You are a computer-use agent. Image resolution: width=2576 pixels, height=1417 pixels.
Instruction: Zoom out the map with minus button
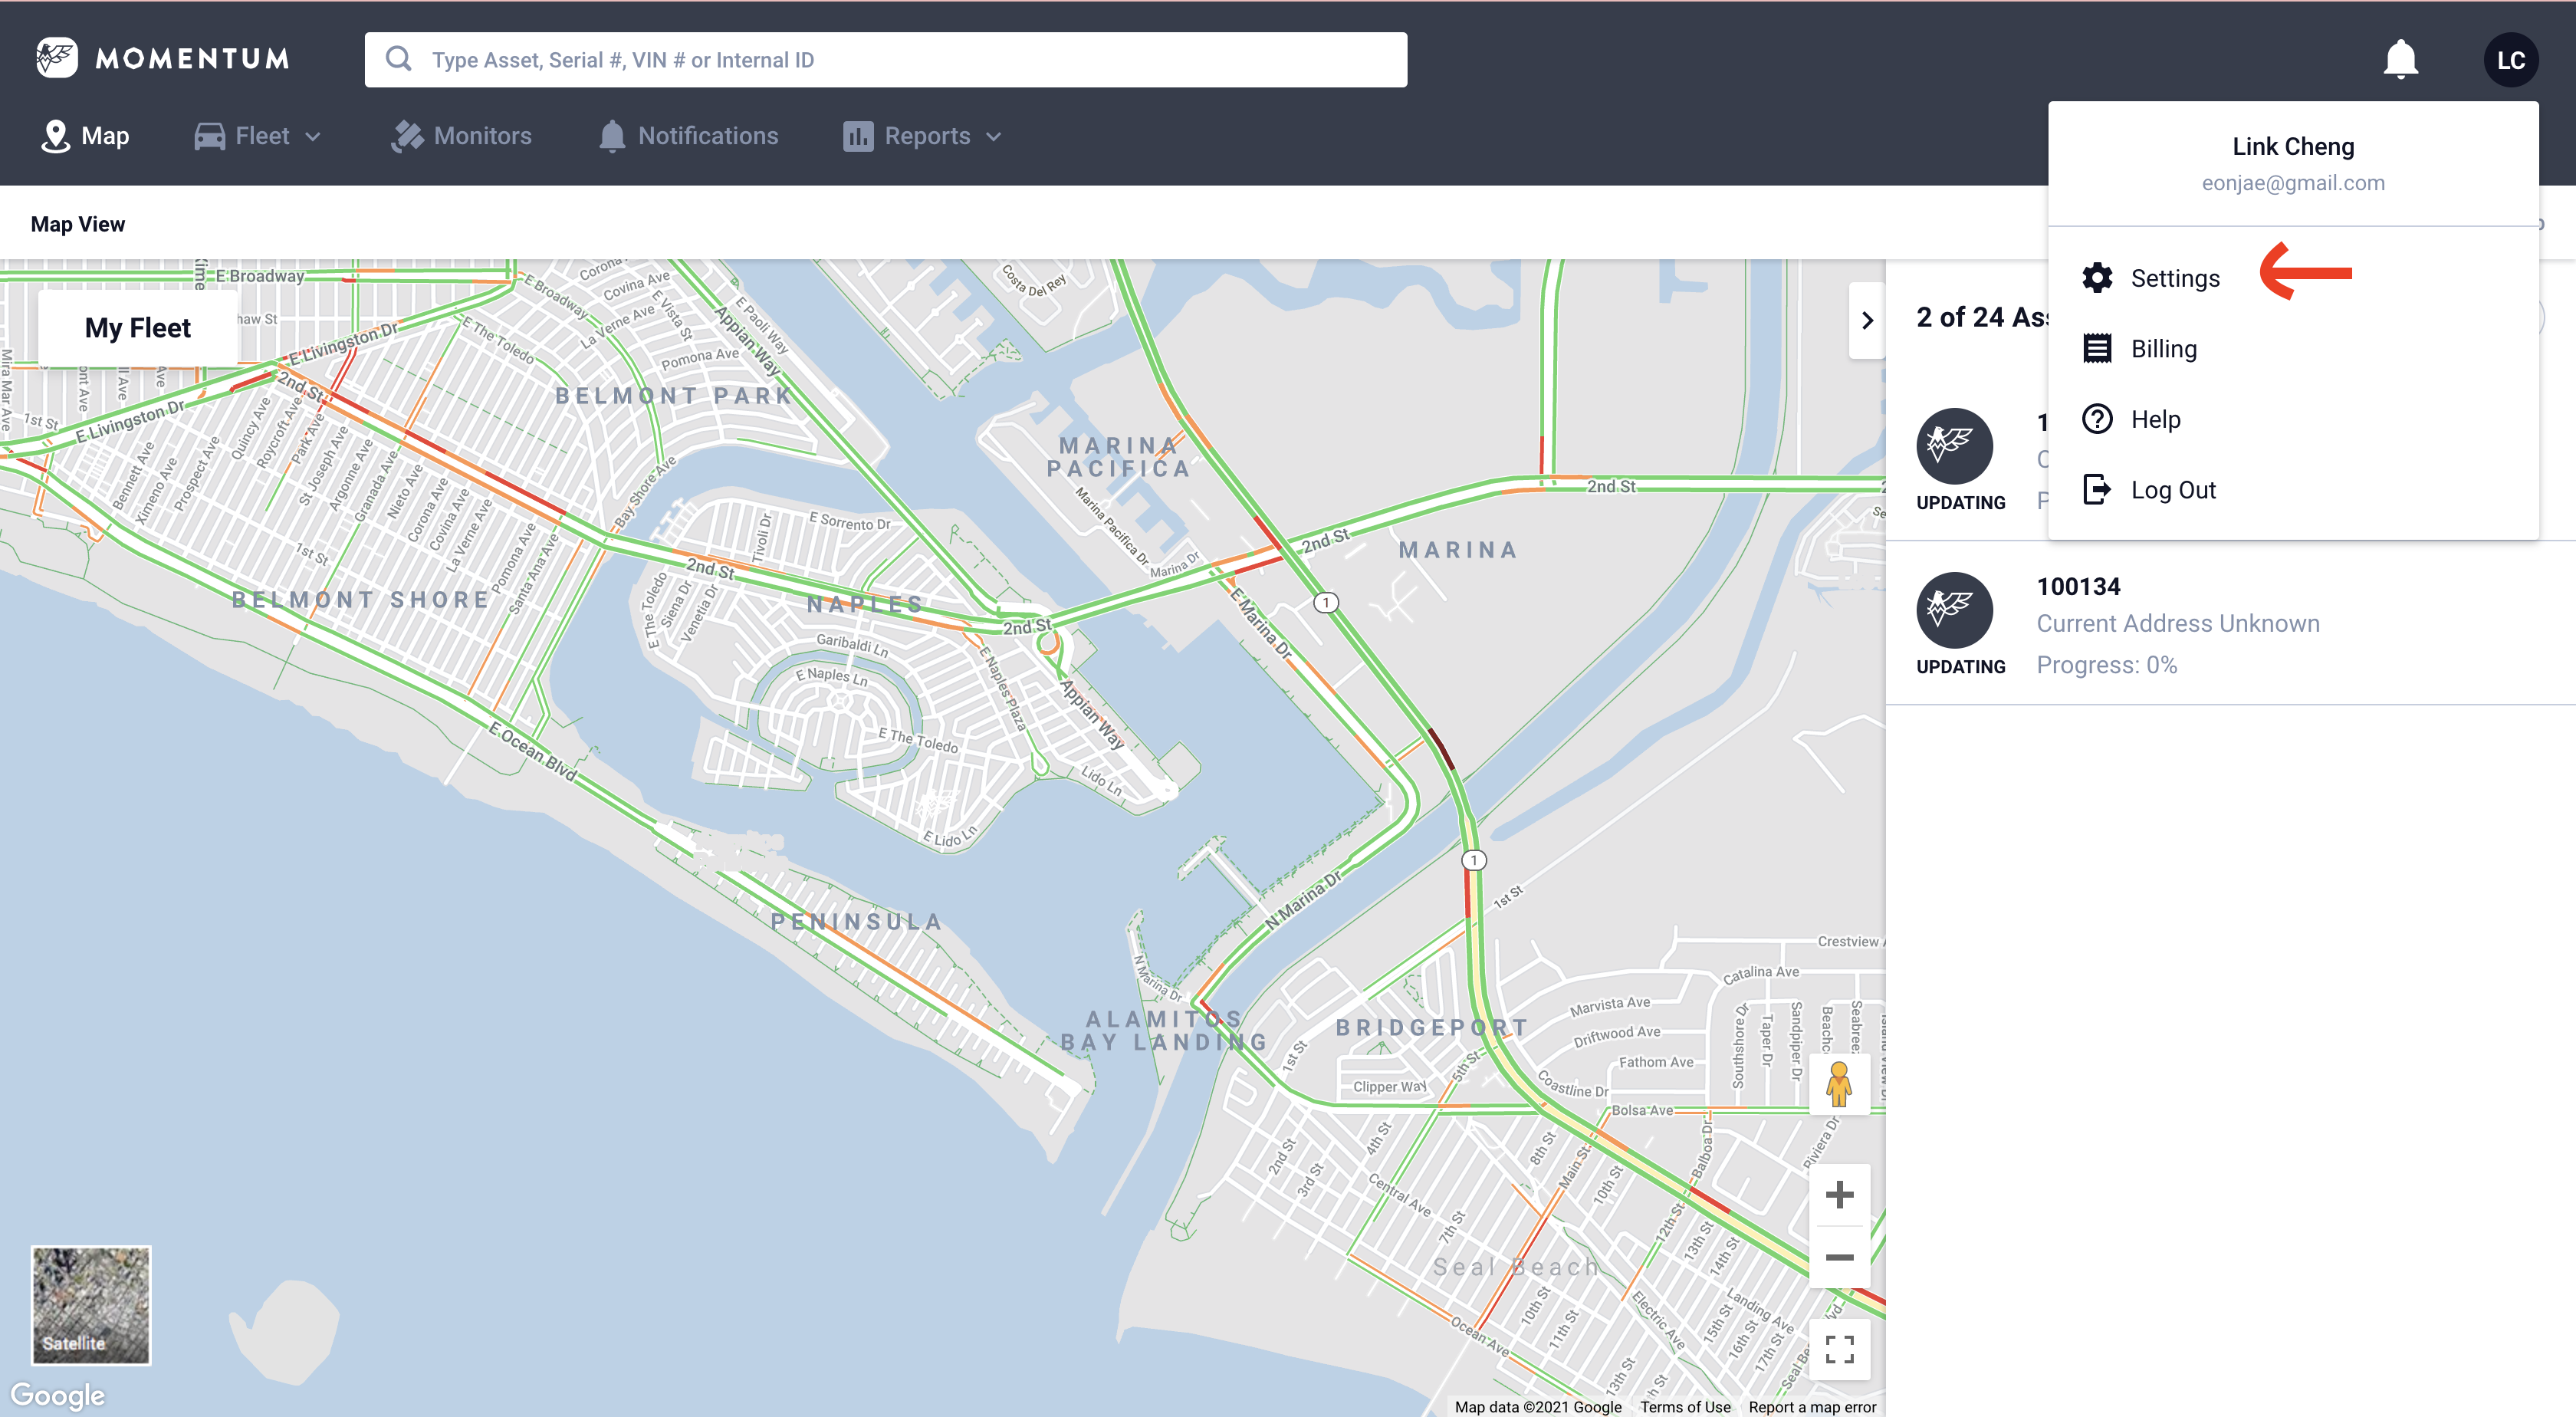pyautogui.click(x=1839, y=1257)
